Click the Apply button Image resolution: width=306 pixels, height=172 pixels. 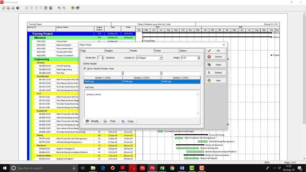216,64
